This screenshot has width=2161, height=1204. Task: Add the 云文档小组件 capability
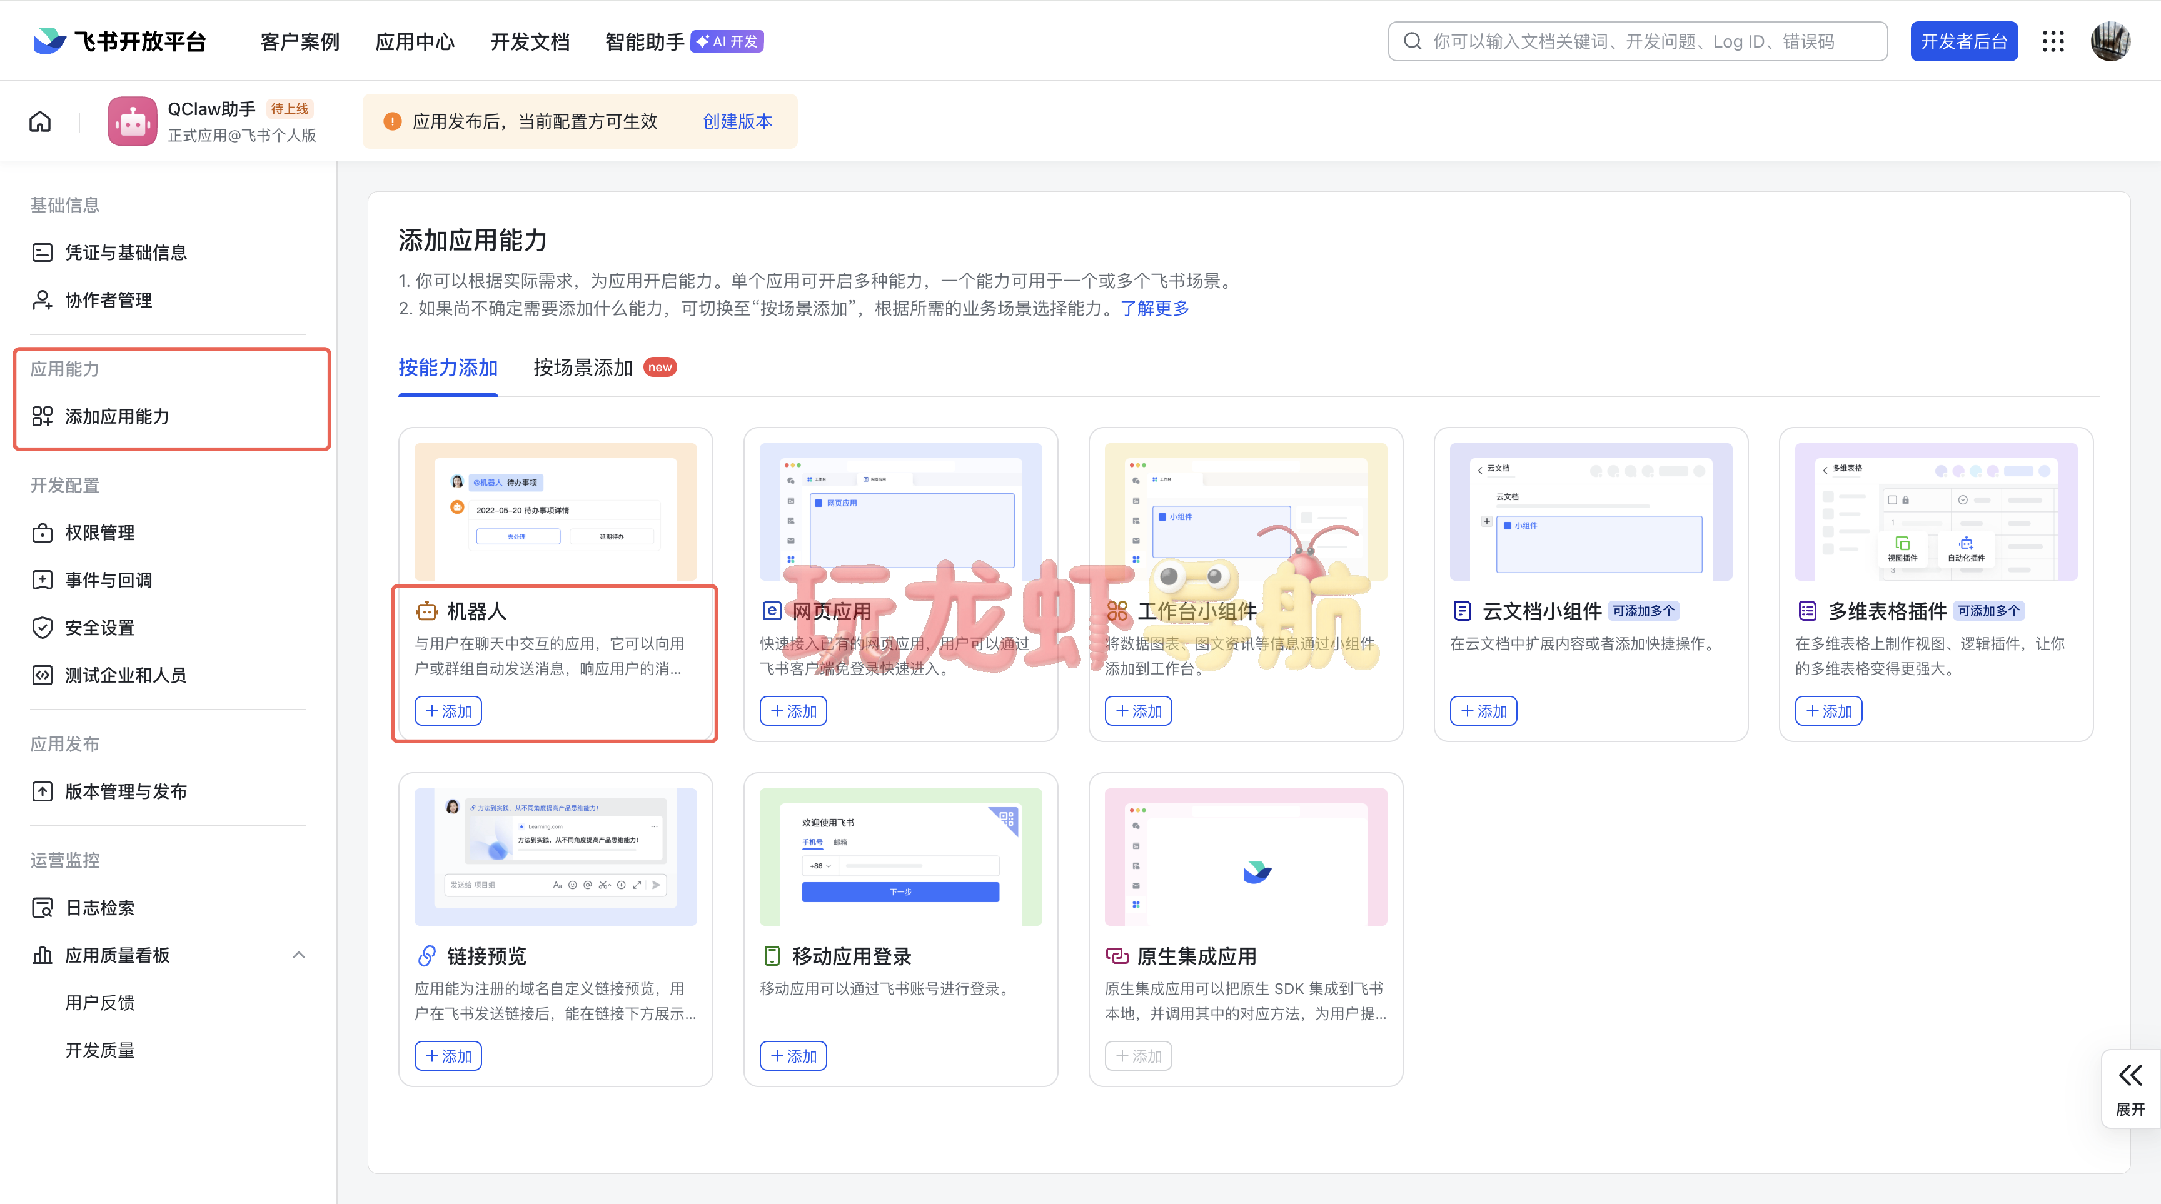point(1483,711)
